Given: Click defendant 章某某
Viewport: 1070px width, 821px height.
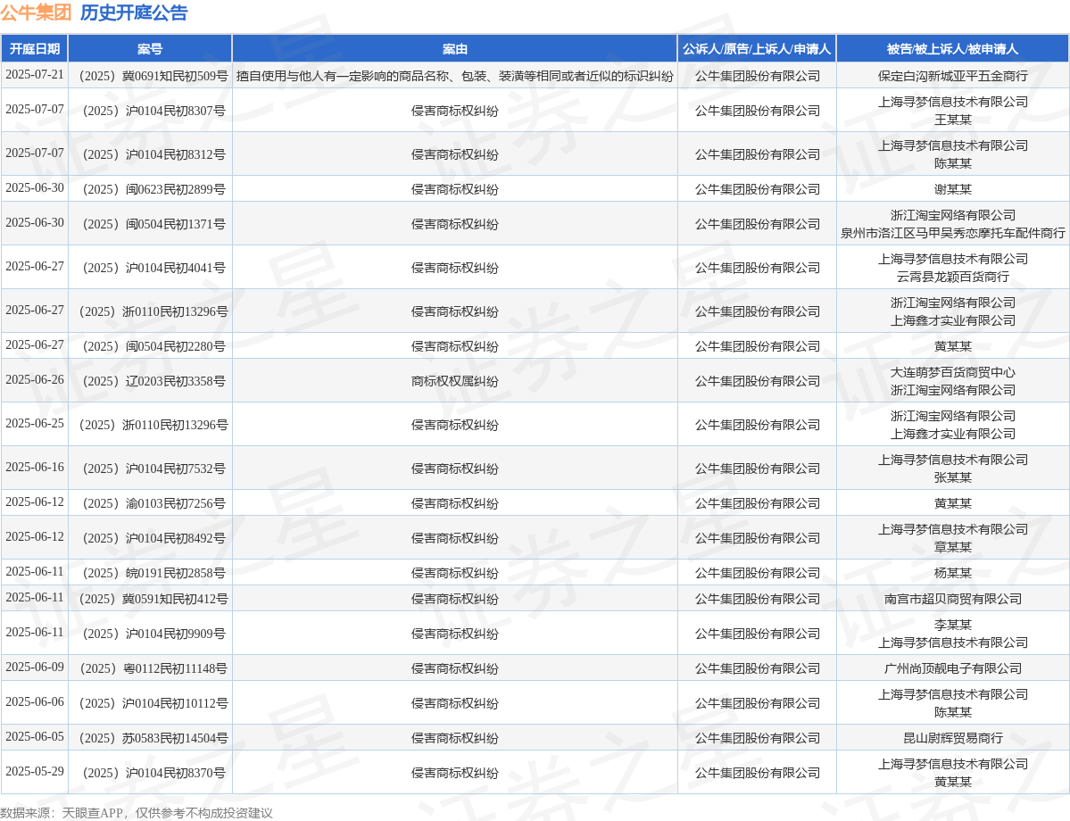Looking at the screenshot, I should pyautogui.click(x=952, y=547).
